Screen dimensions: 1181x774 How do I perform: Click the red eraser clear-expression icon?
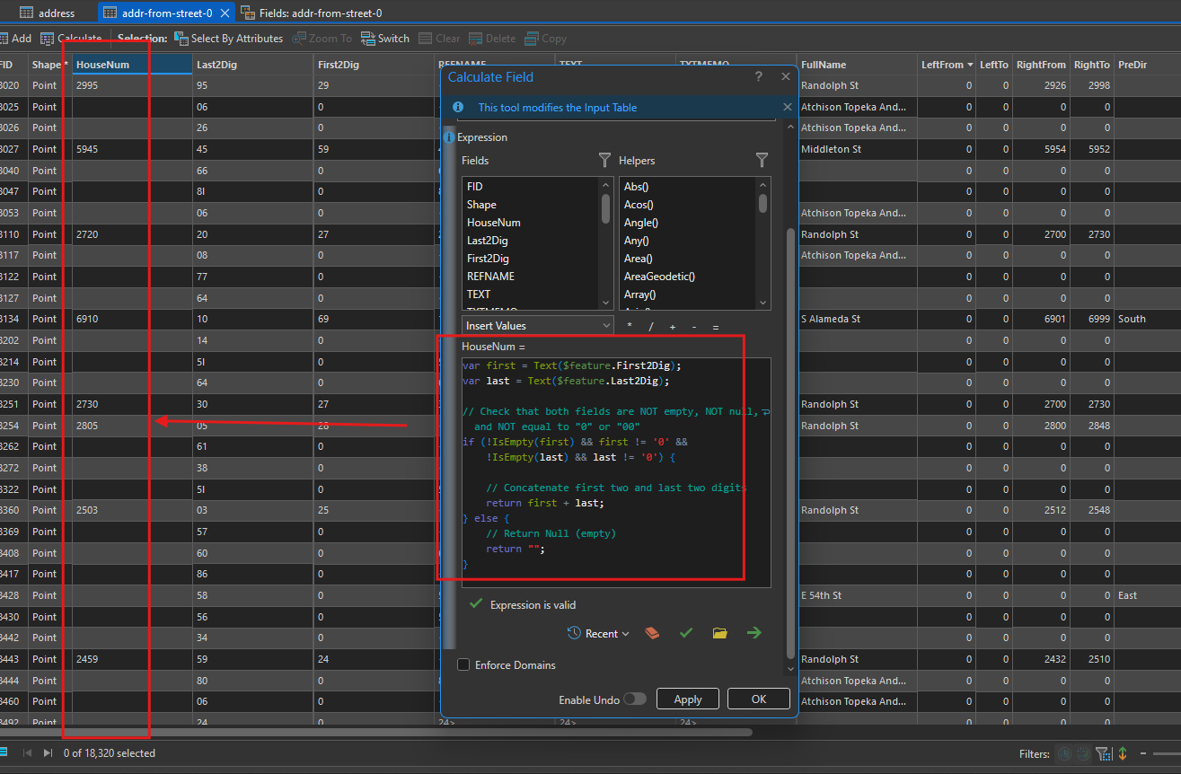pos(653,634)
